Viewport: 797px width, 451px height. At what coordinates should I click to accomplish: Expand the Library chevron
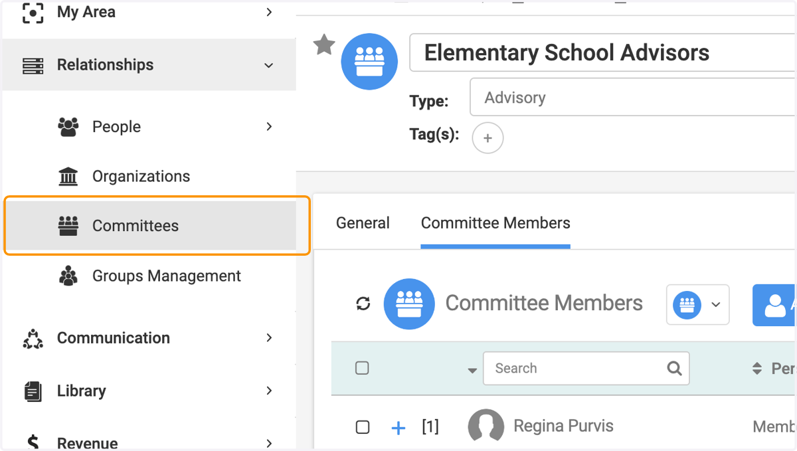click(x=269, y=391)
